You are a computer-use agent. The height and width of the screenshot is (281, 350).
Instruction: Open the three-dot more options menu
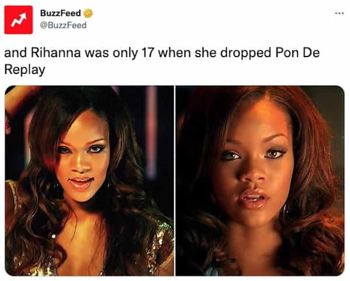coord(339,13)
